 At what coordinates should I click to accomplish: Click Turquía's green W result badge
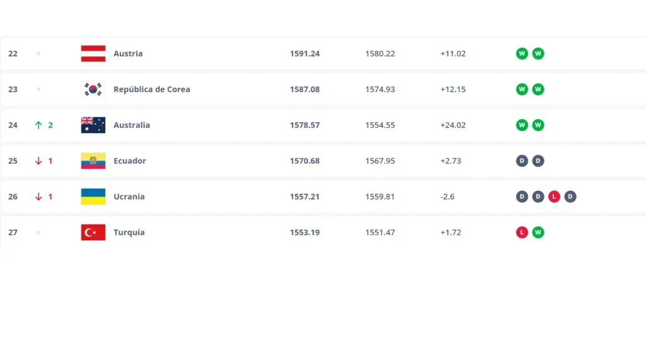538,233
